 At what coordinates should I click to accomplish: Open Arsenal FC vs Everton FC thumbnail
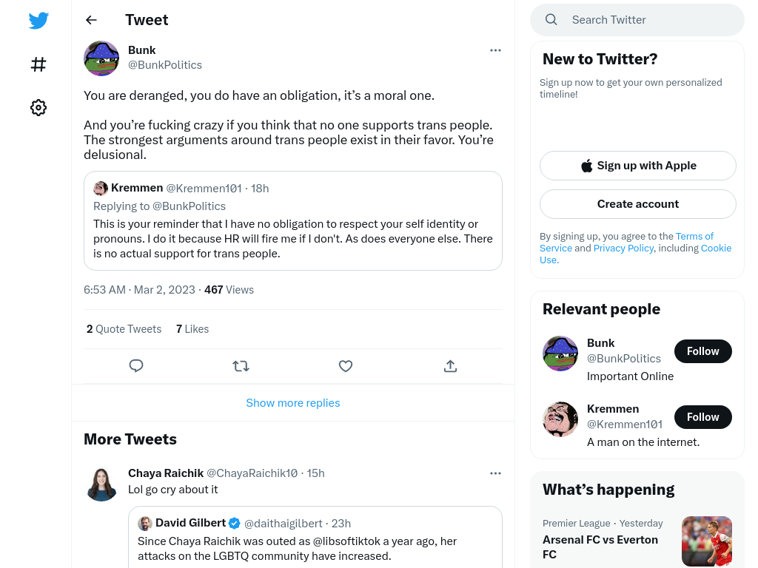click(x=707, y=541)
